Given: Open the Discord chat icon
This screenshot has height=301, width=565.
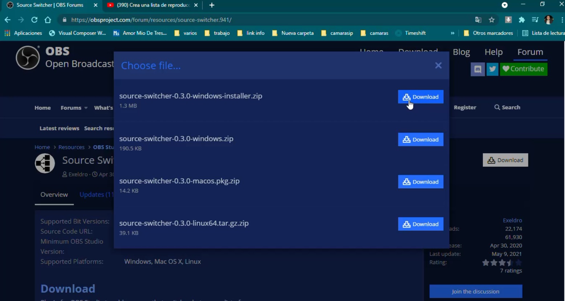Looking at the screenshot, I should pos(478,69).
